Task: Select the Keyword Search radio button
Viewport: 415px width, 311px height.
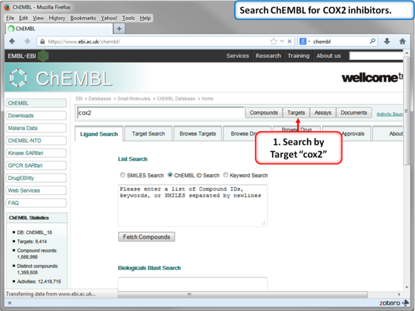Action: pyautogui.click(x=225, y=176)
